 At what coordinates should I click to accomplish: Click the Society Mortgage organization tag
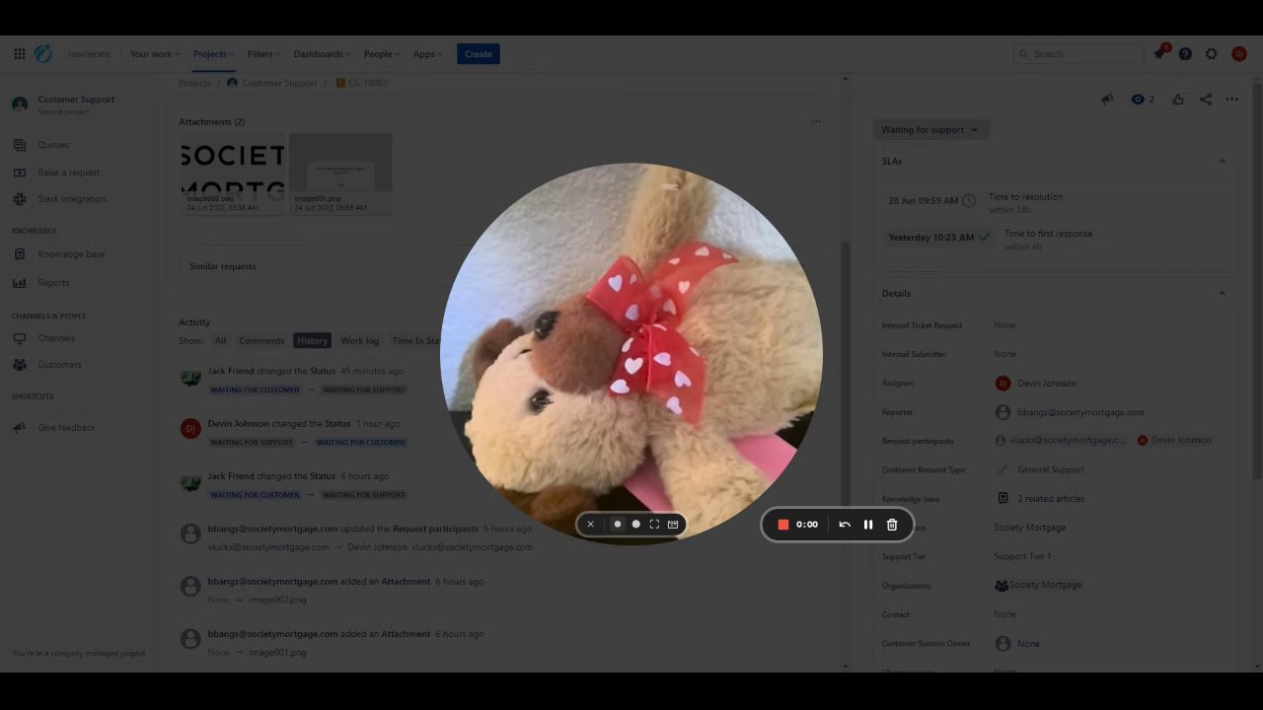1039,586
